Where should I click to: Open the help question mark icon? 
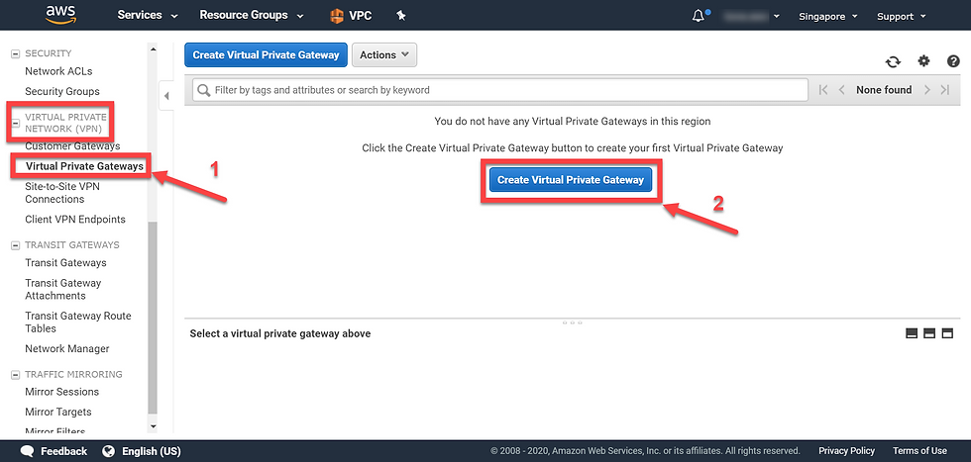coord(953,60)
